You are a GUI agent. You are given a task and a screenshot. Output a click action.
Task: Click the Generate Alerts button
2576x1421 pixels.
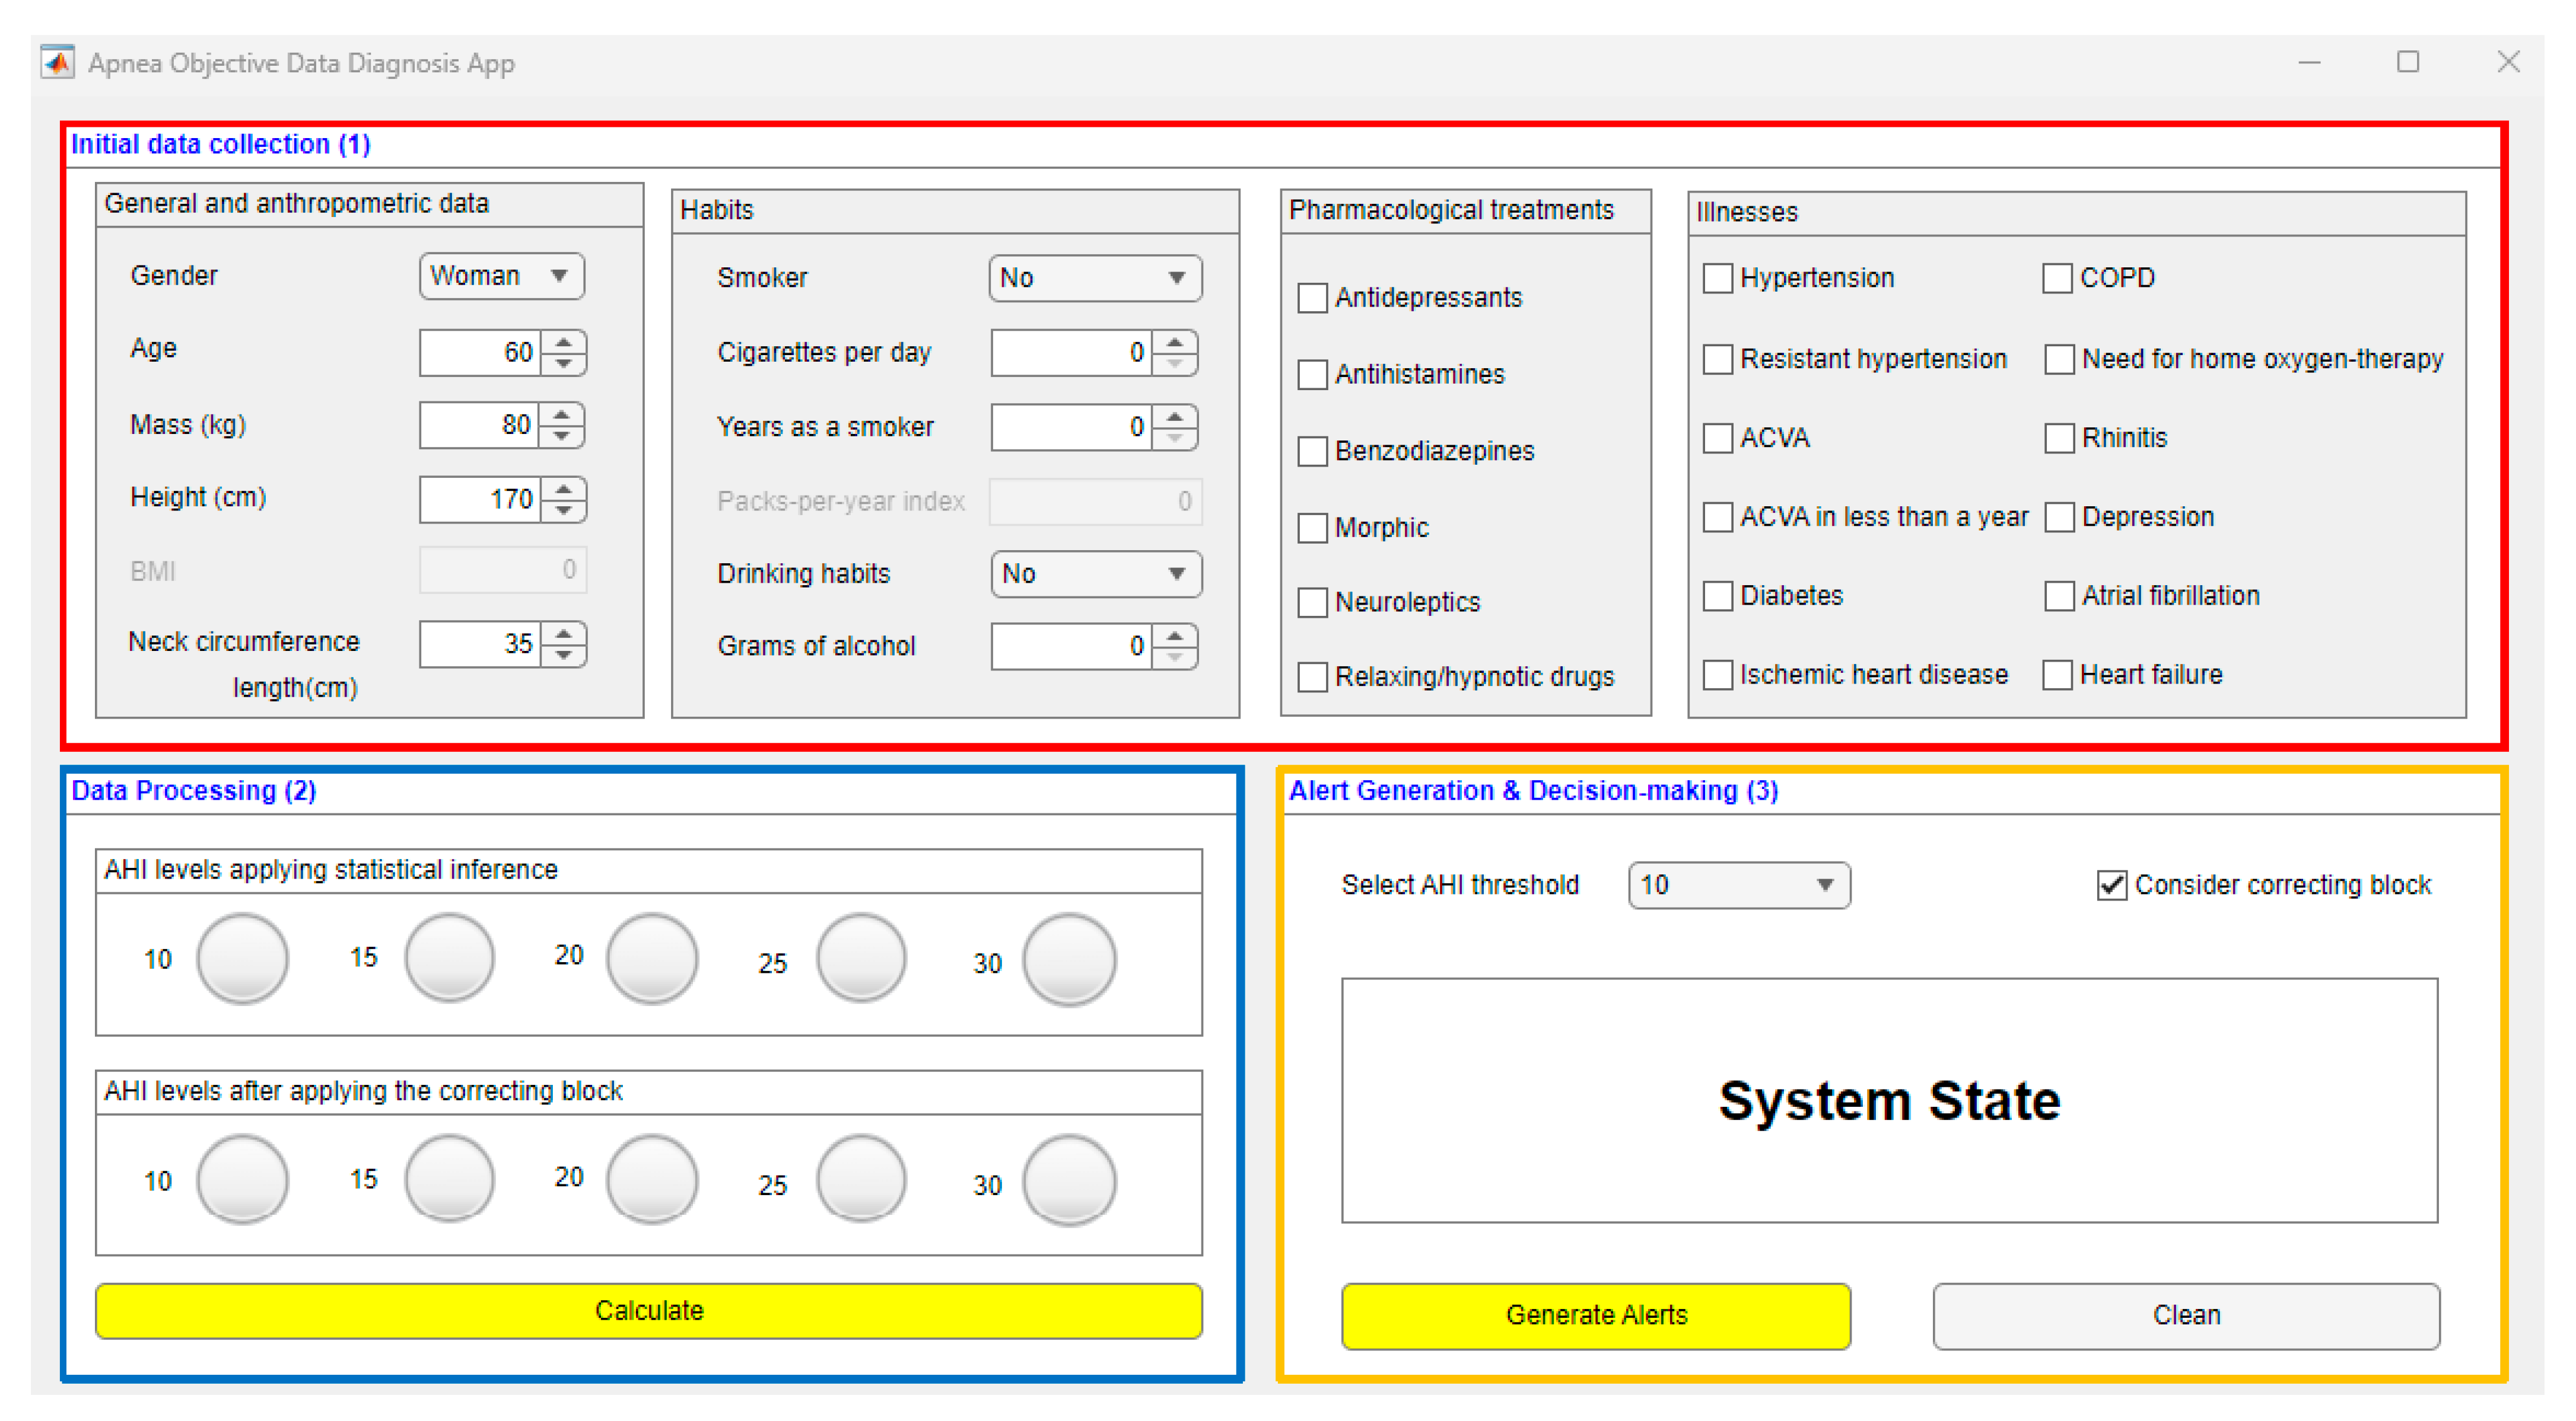coord(1595,1315)
